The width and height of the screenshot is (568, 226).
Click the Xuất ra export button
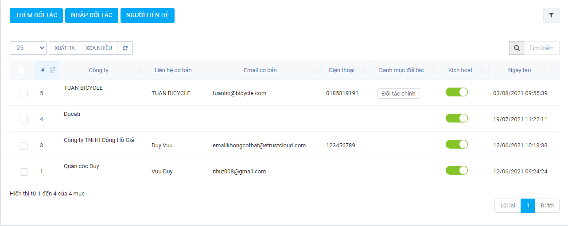tap(64, 48)
